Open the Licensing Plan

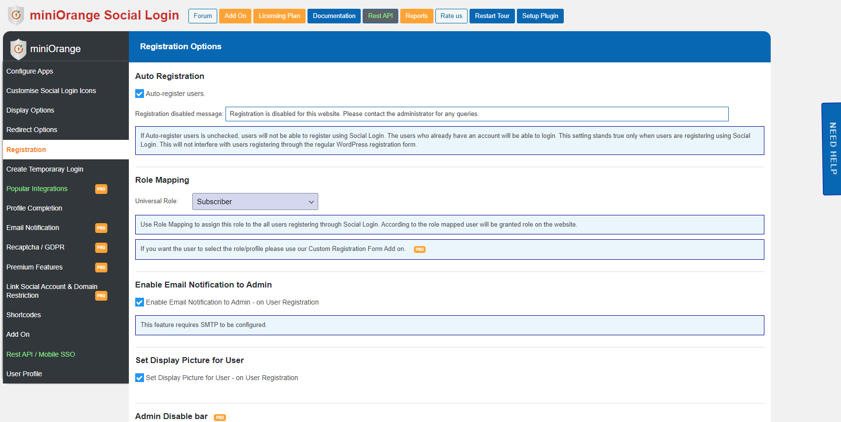[x=279, y=16]
